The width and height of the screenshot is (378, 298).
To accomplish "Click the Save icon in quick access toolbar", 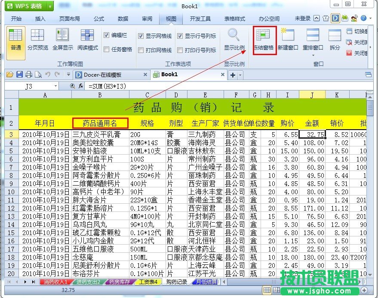I will tap(19, 74).
